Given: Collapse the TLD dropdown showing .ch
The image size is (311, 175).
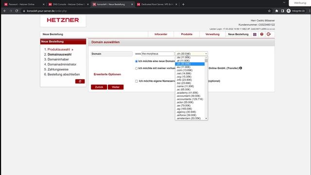Looking at the screenshot, I should click(191, 53).
